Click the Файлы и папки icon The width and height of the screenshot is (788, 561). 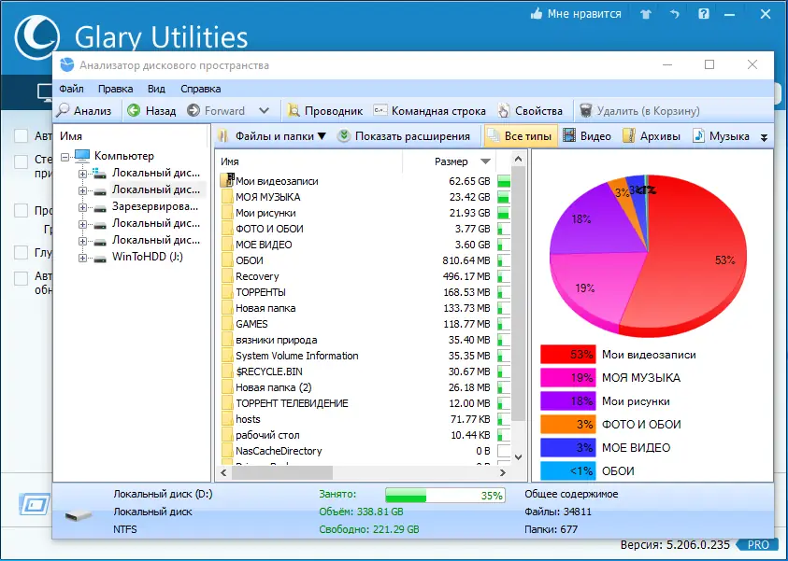pyautogui.click(x=224, y=136)
